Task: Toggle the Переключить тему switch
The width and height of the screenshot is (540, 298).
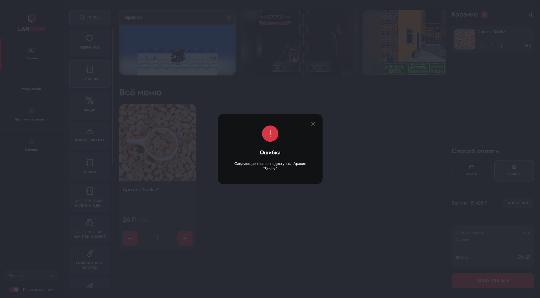Action: (x=14, y=289)
